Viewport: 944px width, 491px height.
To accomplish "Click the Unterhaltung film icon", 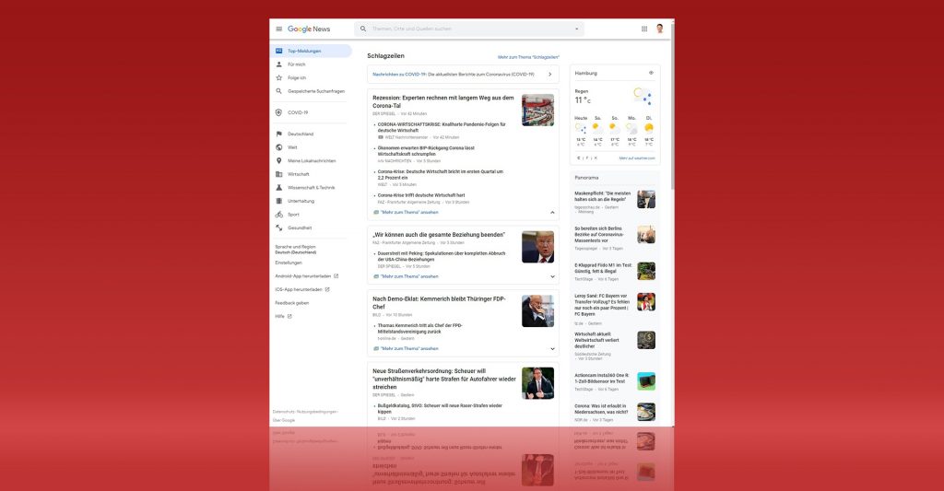I will click(278, 201).
